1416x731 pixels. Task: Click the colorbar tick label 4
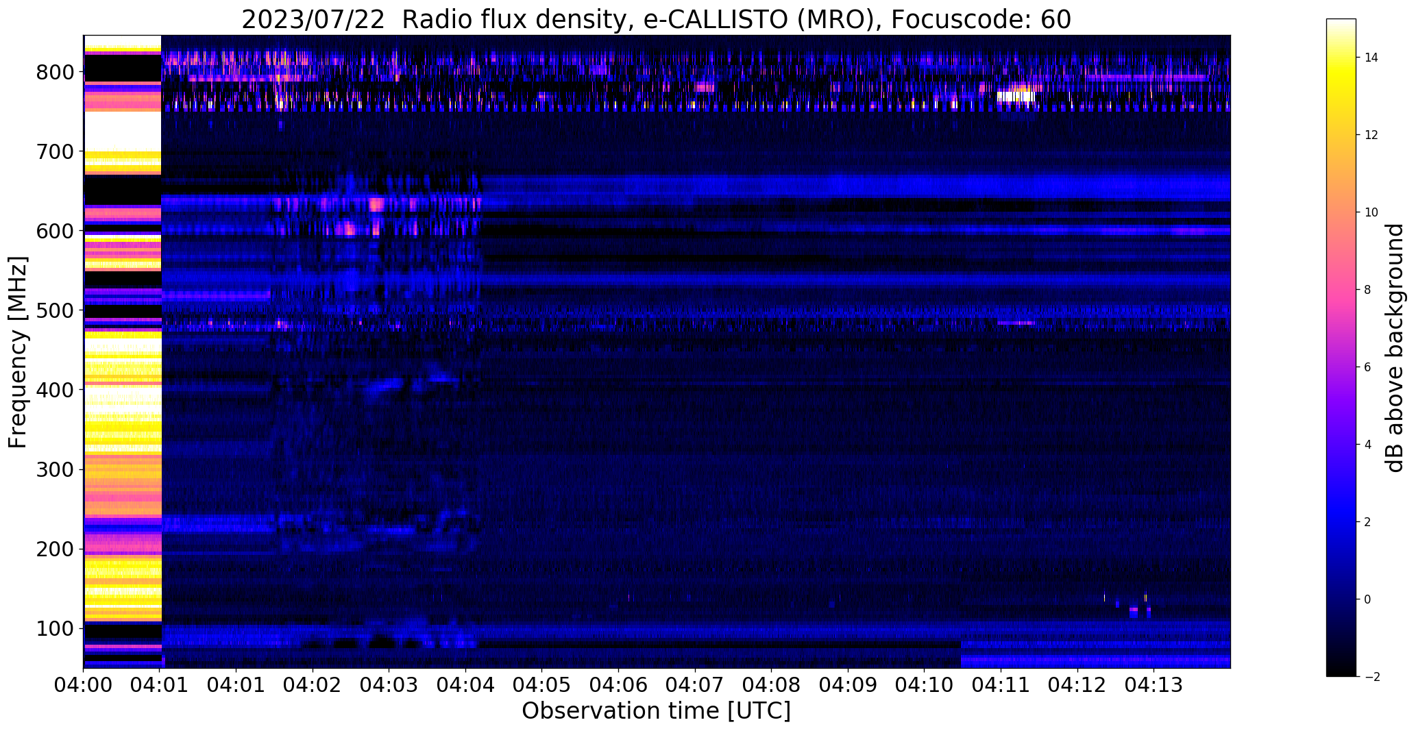pos(1368,445)
